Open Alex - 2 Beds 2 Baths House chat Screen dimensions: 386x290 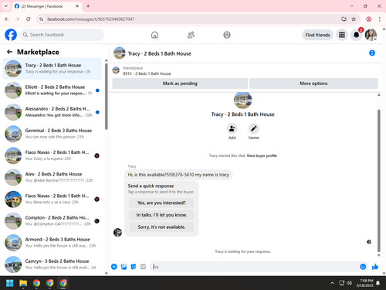point(52,177)
